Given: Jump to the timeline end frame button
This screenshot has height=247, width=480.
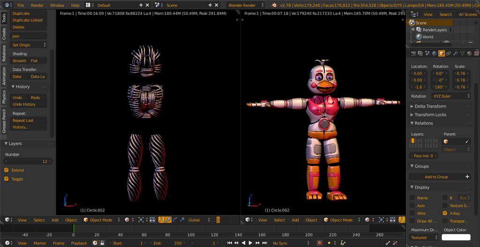Looking at the screenshot, I should click(x=264, y=243).
